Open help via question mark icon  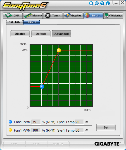point(102,3)
